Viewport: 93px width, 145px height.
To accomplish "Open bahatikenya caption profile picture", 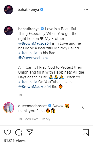I will [9, 31].
